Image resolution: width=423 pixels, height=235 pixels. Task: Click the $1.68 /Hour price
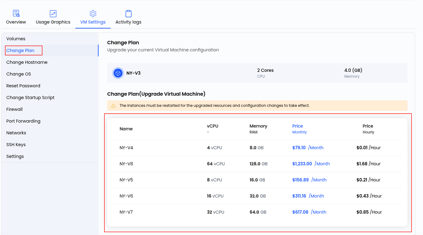tap(368, 164)
